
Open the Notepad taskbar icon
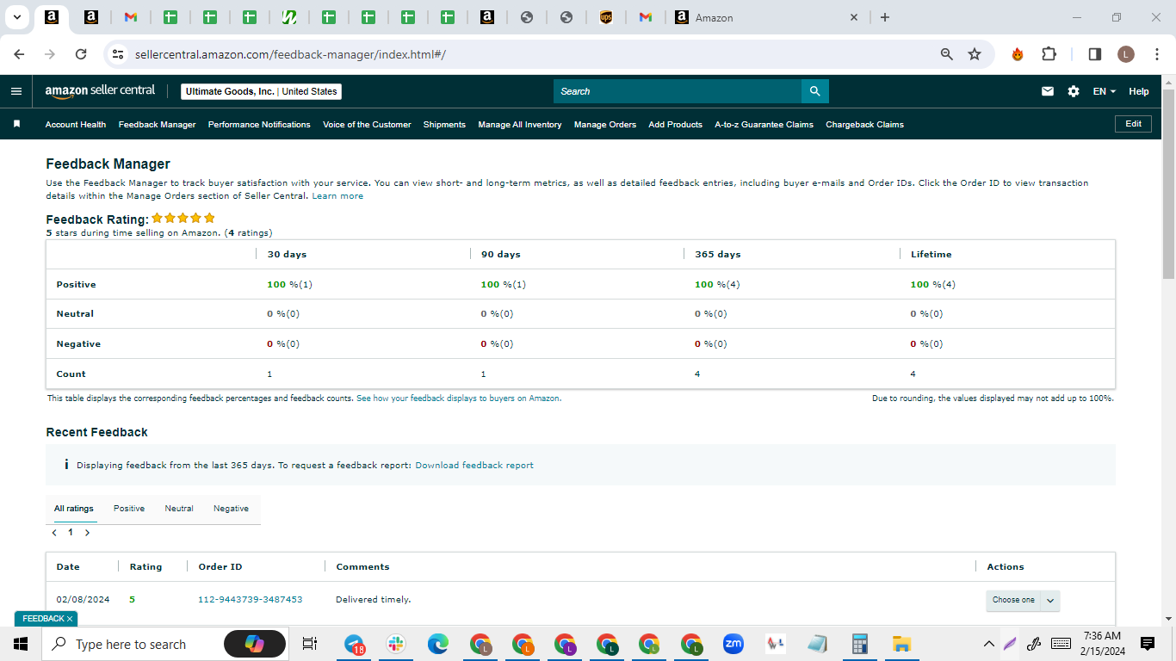click(817, 644)
